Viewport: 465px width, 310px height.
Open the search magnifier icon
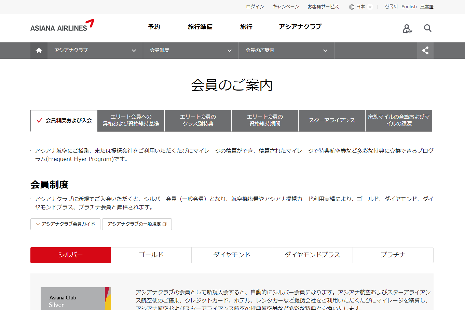pyautogui.click(x=427, y=28)
